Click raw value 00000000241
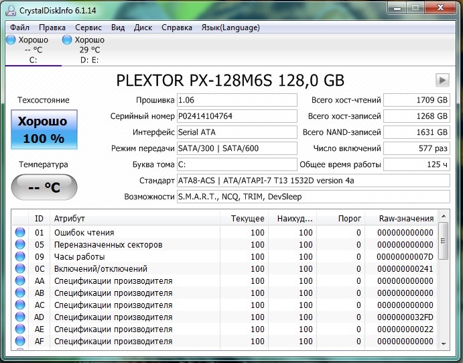463x363 pixels. click(x=405, y=268)
